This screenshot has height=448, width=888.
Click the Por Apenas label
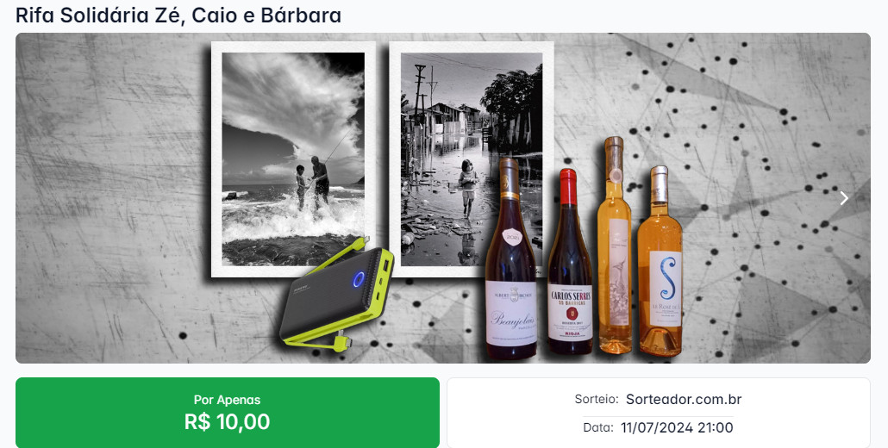pyautogui.click(x=227, y=400)
